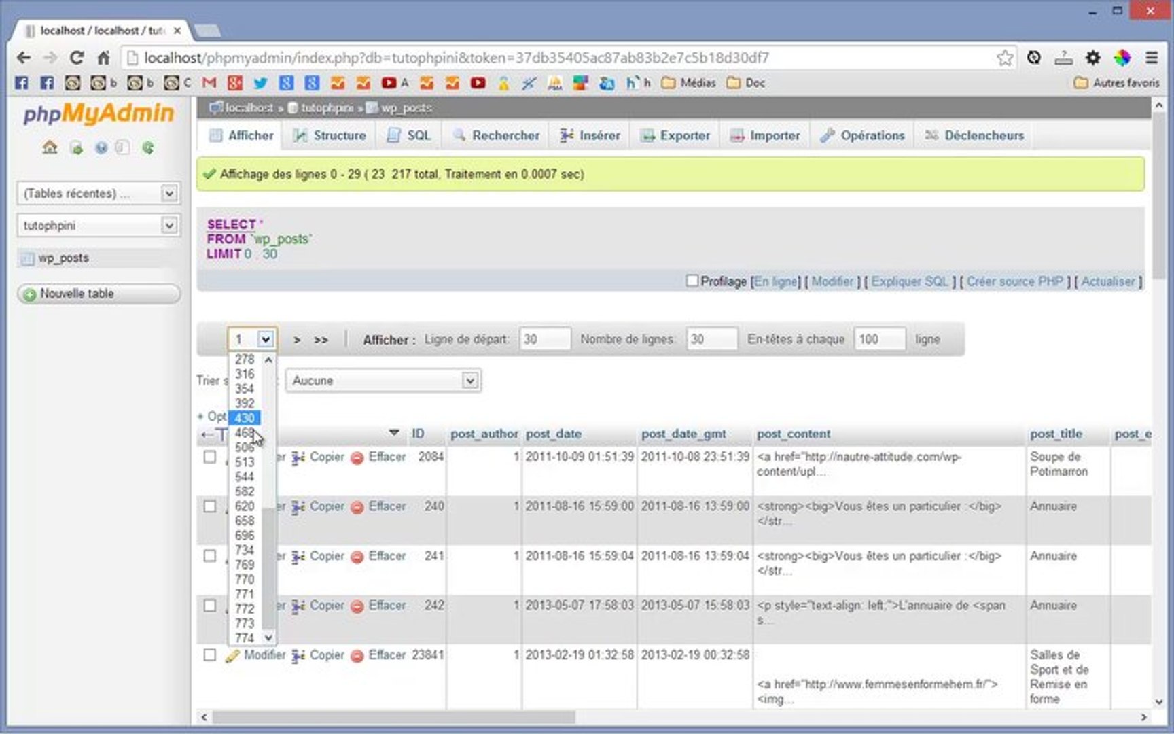Viewport: 1174px width, 734px height.
Task: Click the browser back arrow
Action: [24, 58]
